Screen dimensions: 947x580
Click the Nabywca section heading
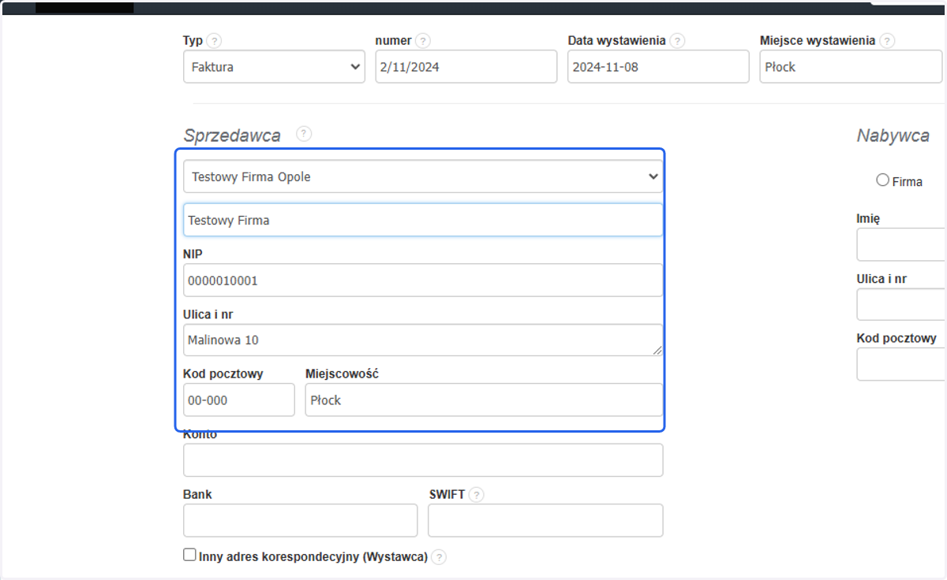tap(893, 136)
